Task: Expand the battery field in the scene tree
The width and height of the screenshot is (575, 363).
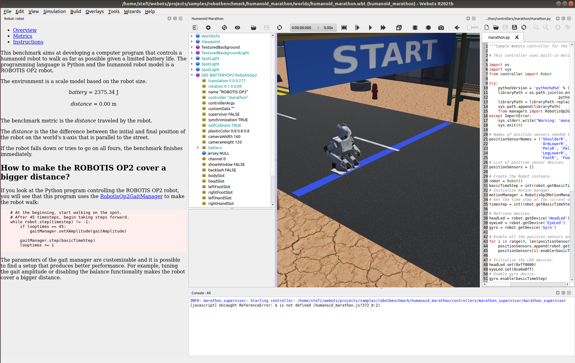Action: (x=198, y=148)
